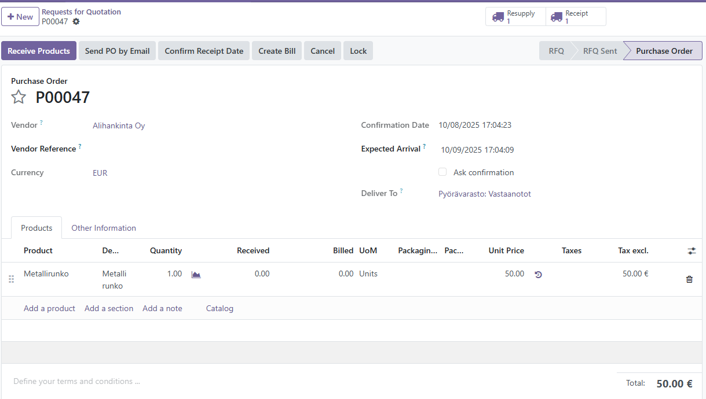Click the terms and conditions text field
The height and width of the screenshot is (399, 706).
pyautogui.click(x=232, y=381)
